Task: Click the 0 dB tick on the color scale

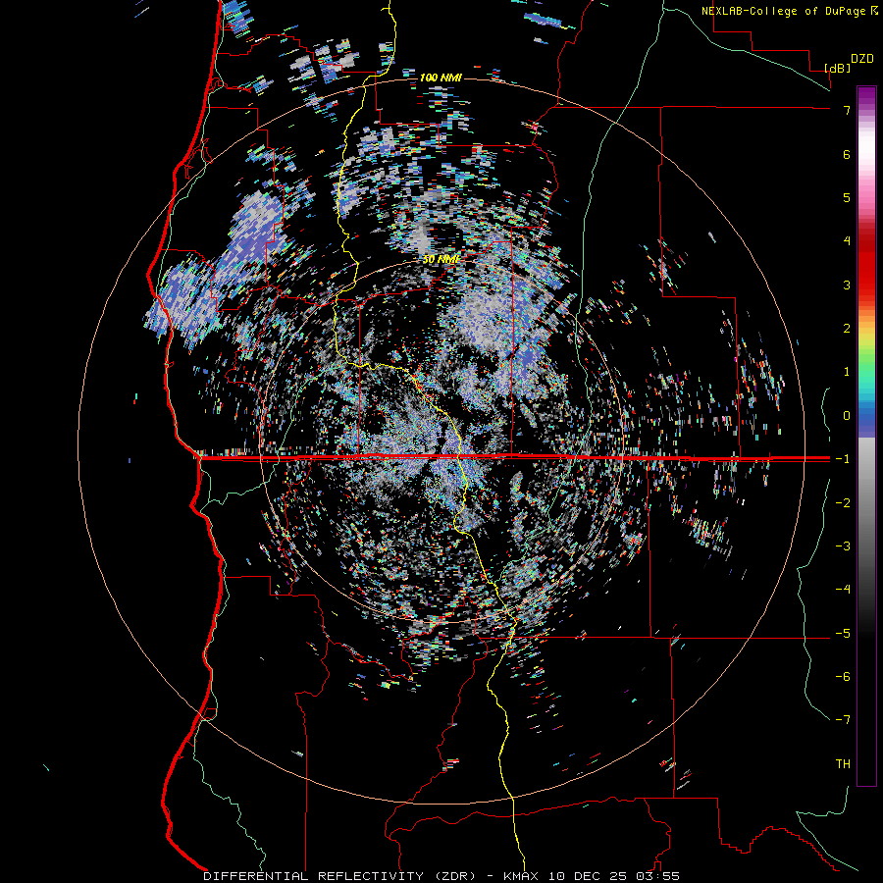Action: [847, 416]
